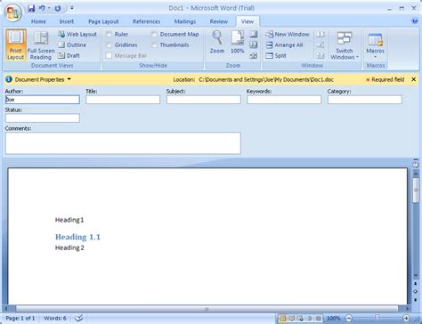Switch to Draft view
The height and width of the screenshot is (324, 422).
click(x=69, y=55)
